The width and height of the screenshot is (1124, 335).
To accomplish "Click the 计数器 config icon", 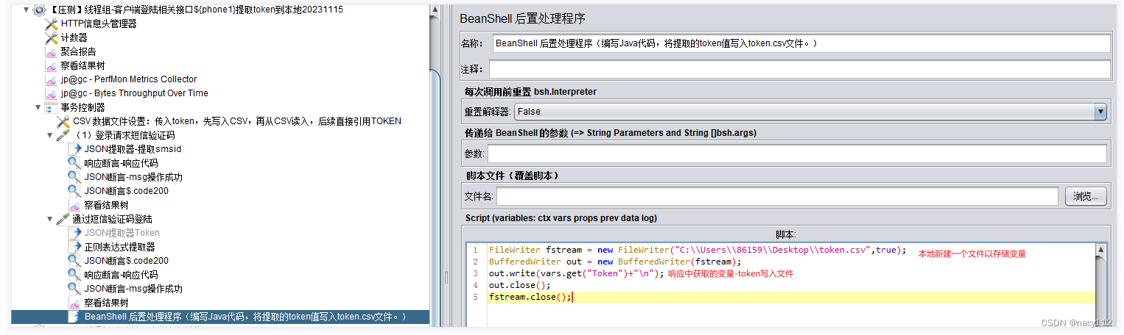I will click(52, 37).
